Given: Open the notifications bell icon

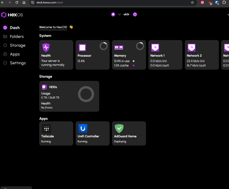Looking at the screenshot, I should (113, 14).
